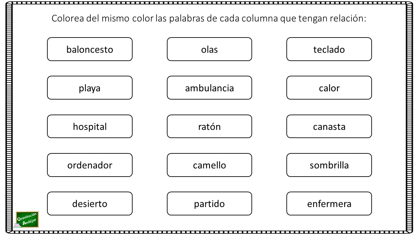Click the instruction text at the top
This screenshot has height=235, width=418.
click(209, 18)
